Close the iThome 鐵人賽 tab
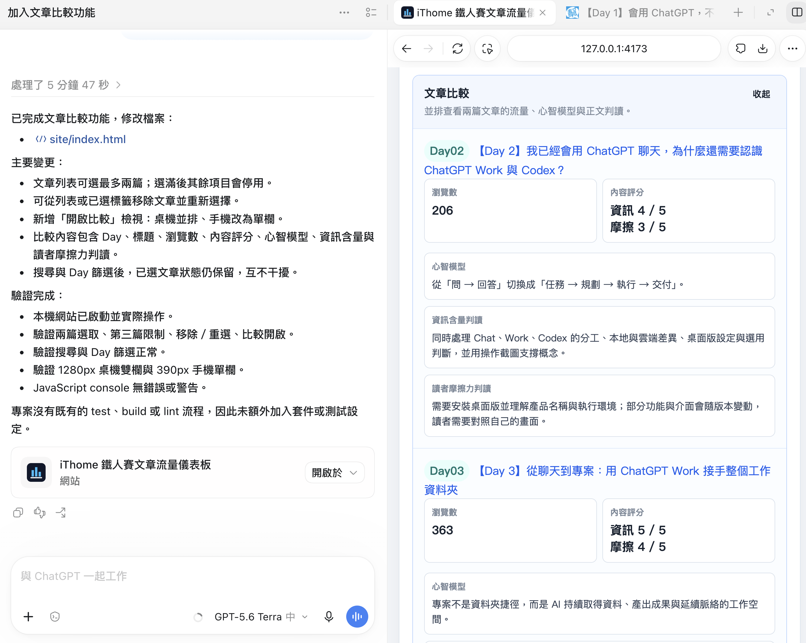This screenshot has width=806, height=643. pos(543,13)
